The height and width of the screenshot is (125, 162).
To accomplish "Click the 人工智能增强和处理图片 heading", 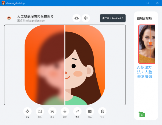I will [35, 17].
